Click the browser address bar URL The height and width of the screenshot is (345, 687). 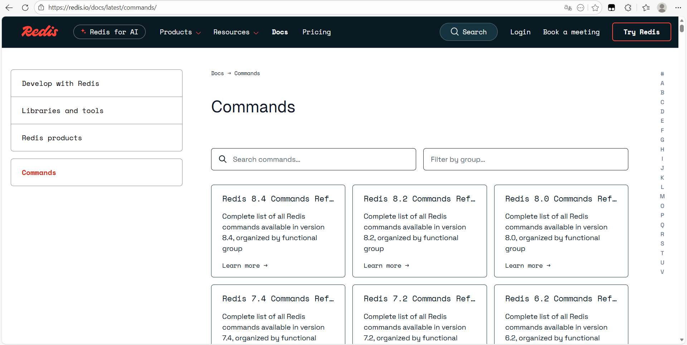point(102,8)
